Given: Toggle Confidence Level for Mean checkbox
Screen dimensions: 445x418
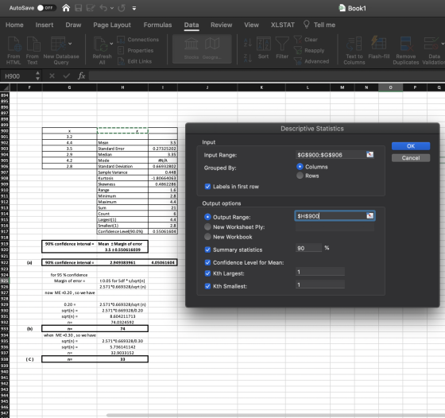Looking at the screenshot, I should [207, 262].
